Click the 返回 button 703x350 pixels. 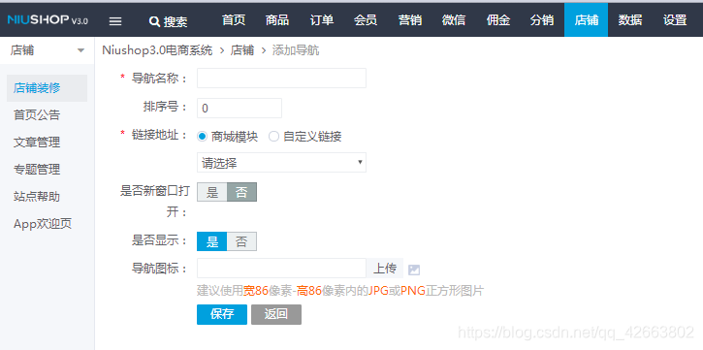(276, 314)
